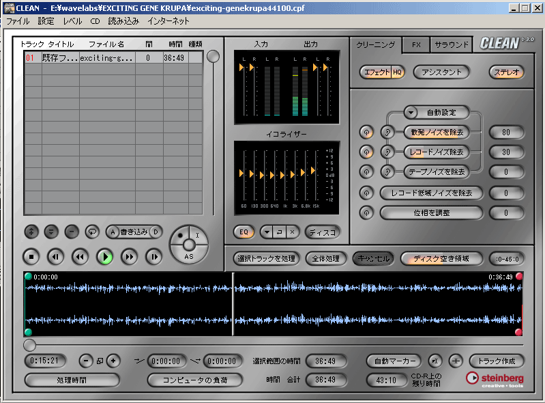Toggle monitor for テープノイズを除去
This screenshot has height=403, width=545.
(366, 172)
